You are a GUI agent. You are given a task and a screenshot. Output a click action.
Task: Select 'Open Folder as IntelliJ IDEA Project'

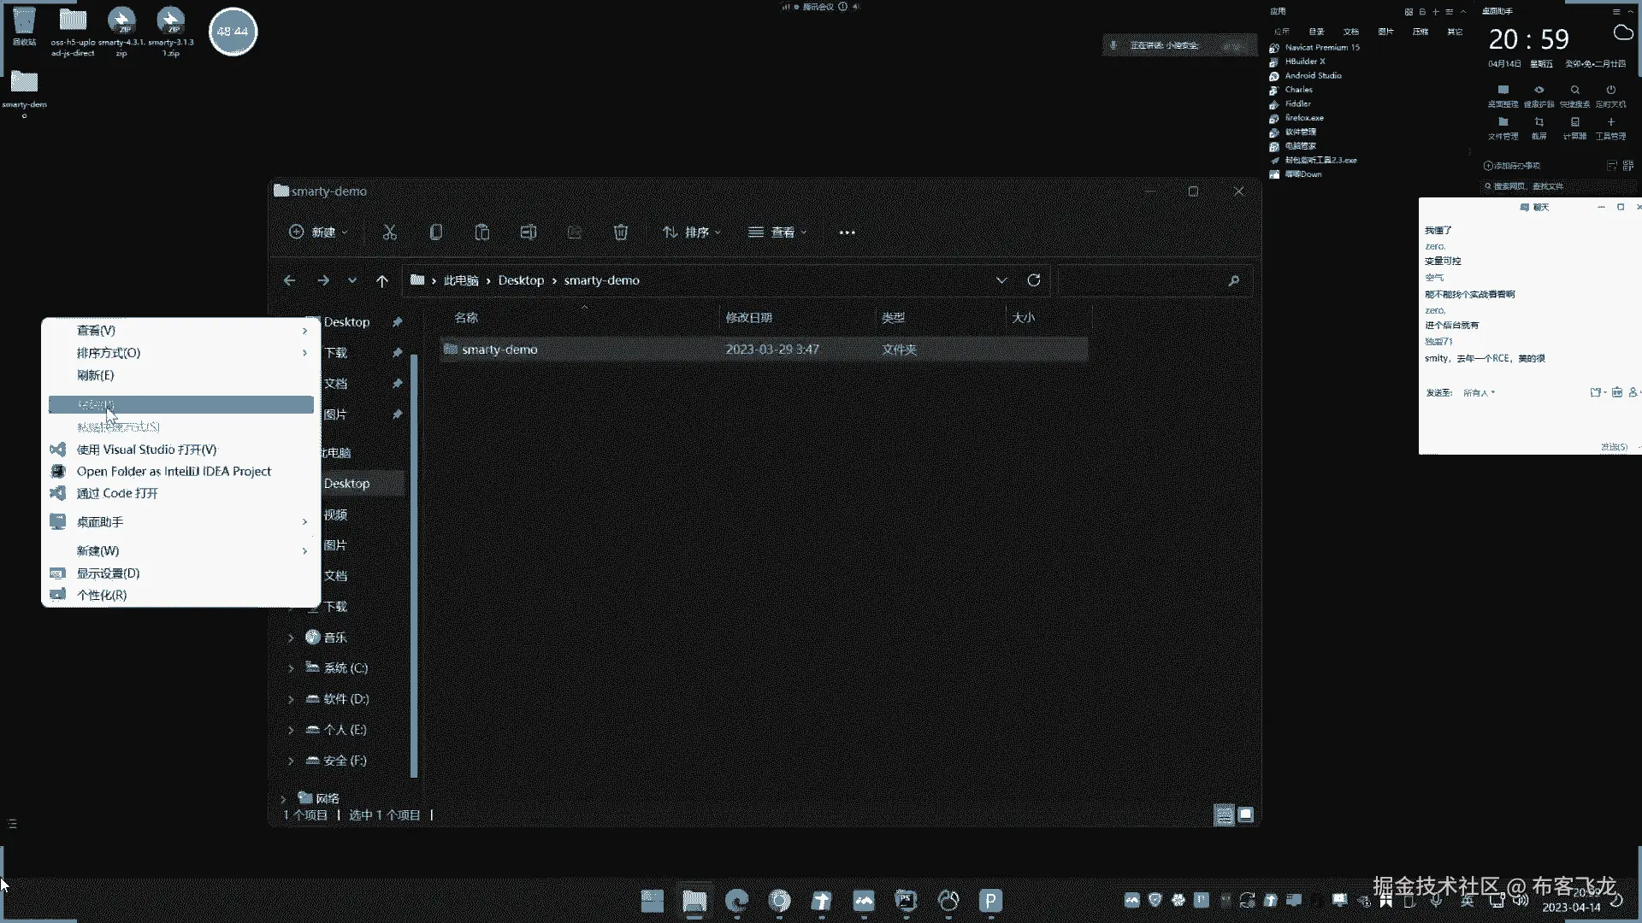click(x=174, y=472)
